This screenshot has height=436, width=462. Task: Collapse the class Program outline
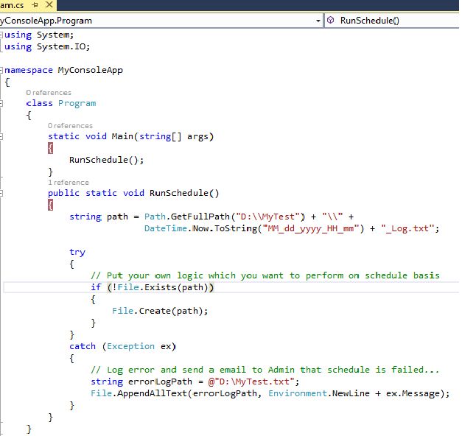point(2,103)
